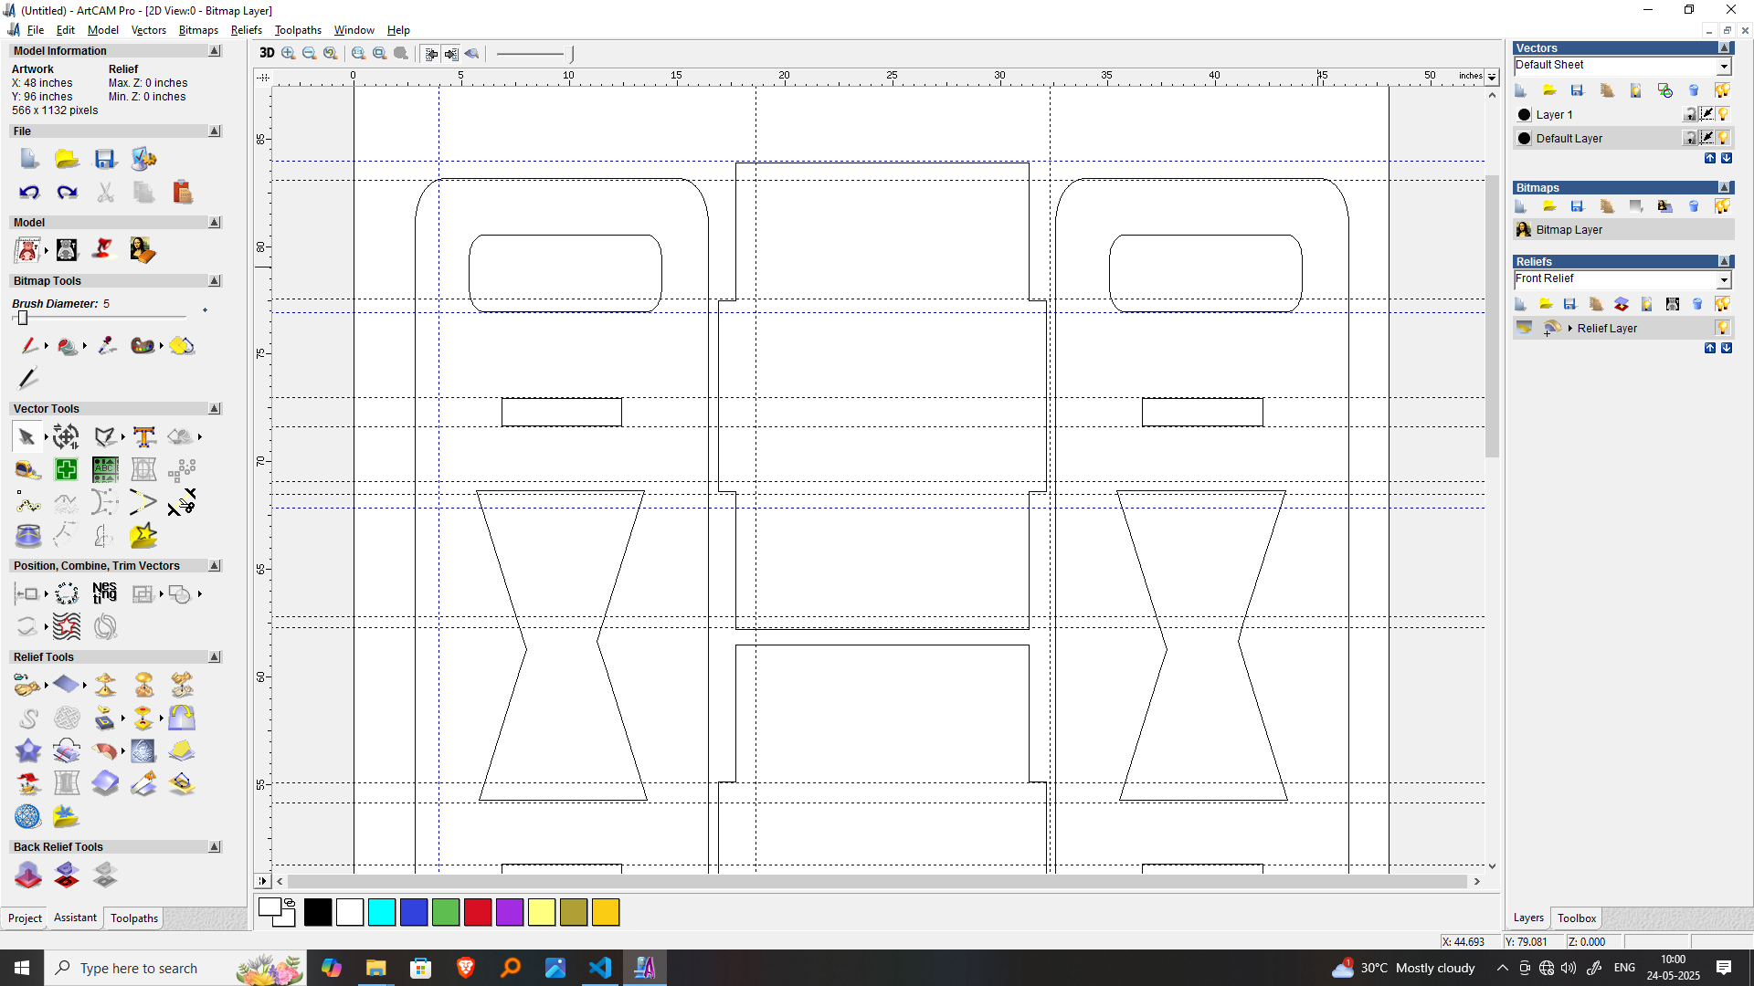Expand the Relief Layer combine mode arrow
The width and height of the screenshot is (1754, 986).
[x=1570, y=328]
